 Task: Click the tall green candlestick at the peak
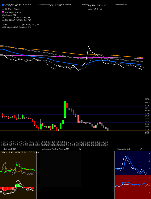point(65,109)
